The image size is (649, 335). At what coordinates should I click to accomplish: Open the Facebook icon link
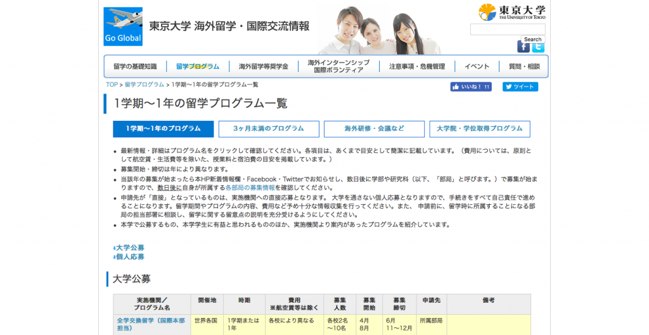point(523,47)
